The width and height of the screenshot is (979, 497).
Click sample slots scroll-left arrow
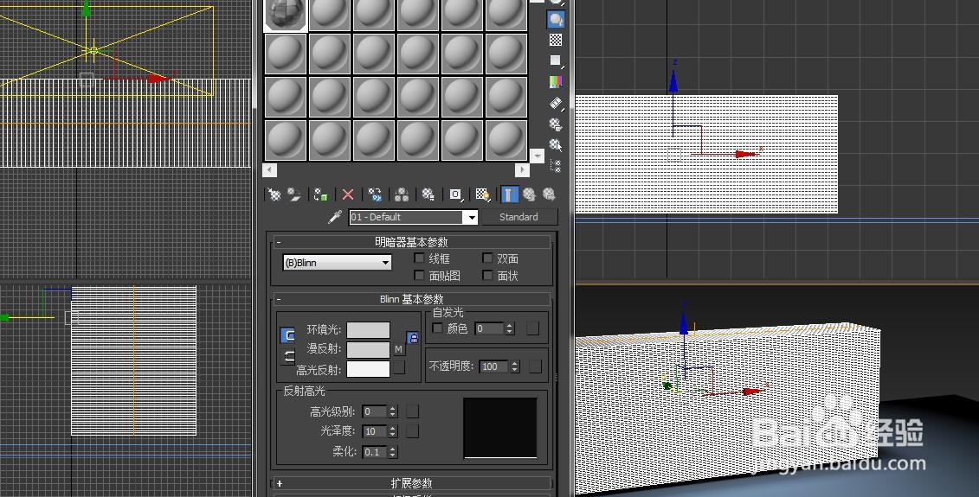[270, 169]
